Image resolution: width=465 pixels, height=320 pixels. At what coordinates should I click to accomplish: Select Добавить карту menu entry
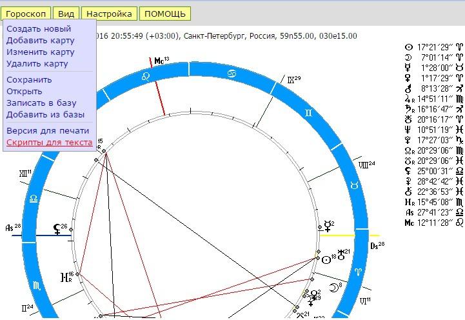click(x=41, y=41)
